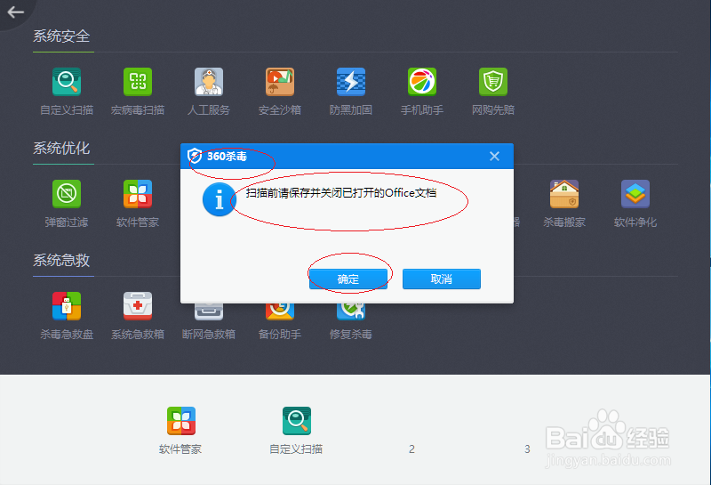Select the 系统安全 section heading
The image size is (711, 485).
[x=61, y=36]
